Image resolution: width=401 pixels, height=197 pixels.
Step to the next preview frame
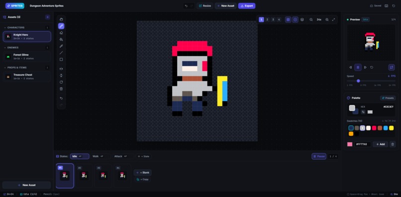365,67
